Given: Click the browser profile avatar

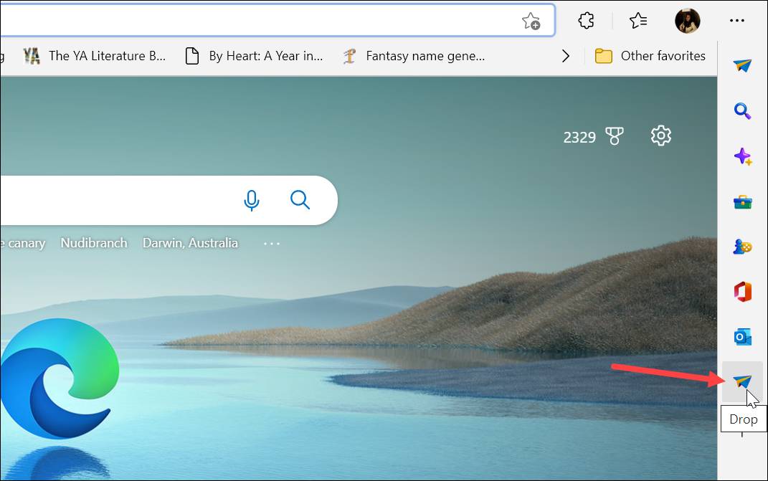Looking at the screenshot, I should (687, 21).
